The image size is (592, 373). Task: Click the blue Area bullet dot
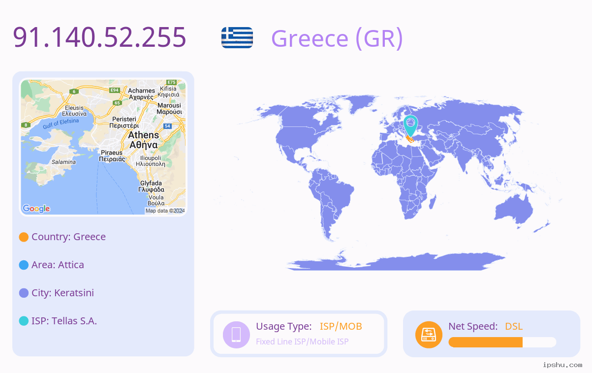click(24, 265)
